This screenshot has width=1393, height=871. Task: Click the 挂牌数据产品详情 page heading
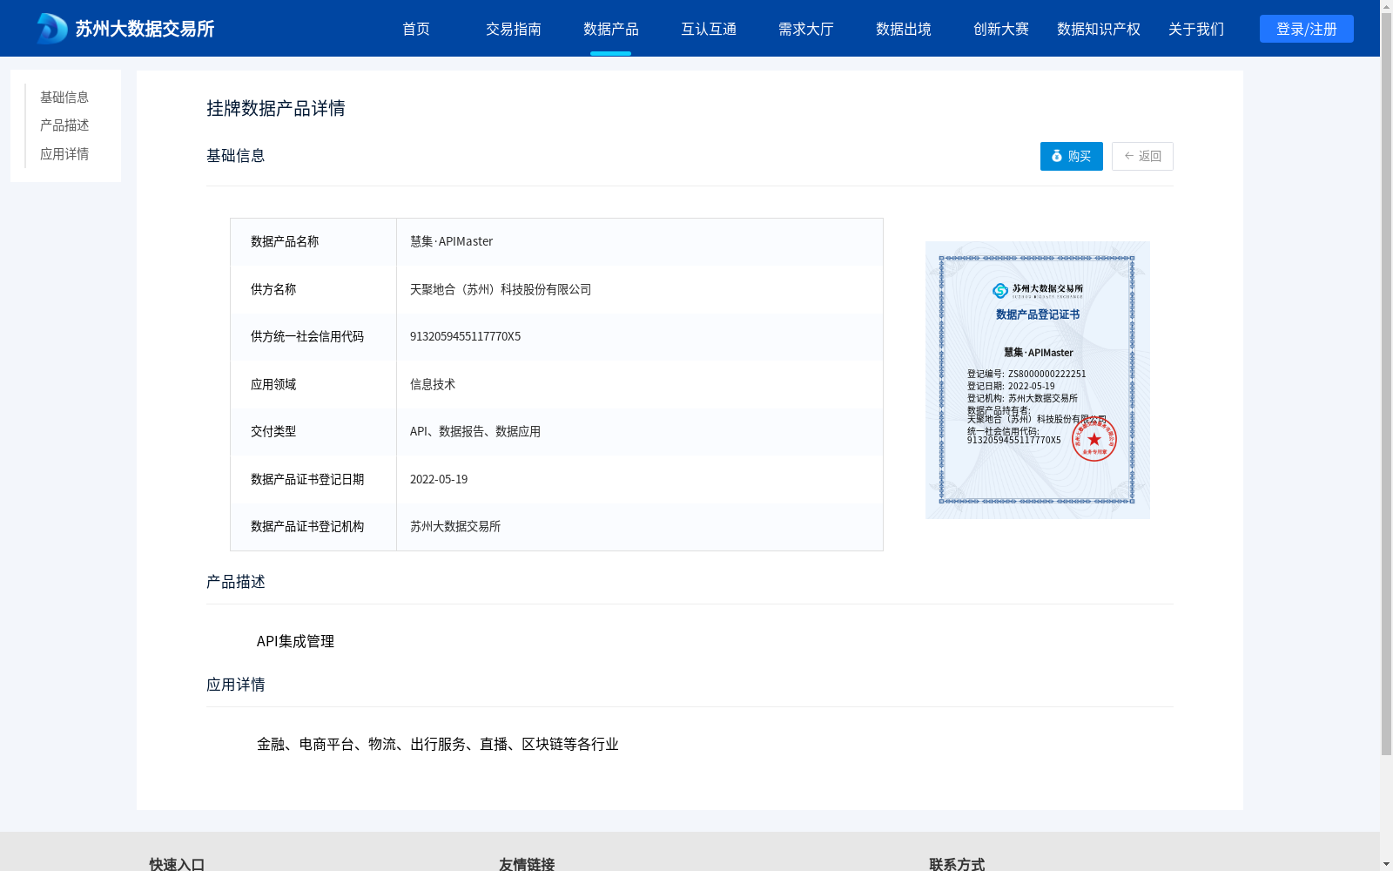276,108
